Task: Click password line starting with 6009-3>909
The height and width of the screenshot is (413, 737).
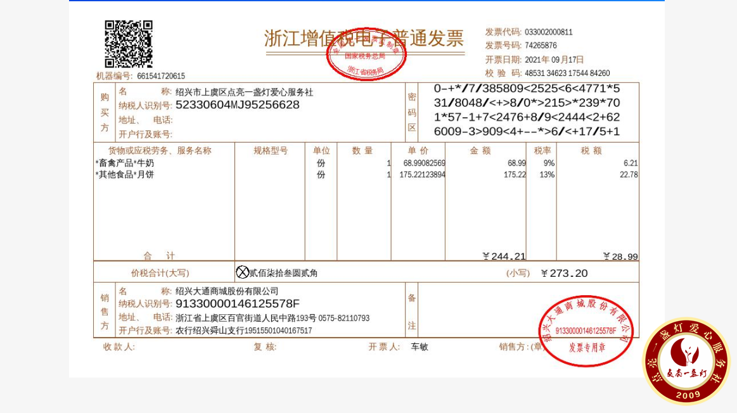Action: tap(527, 131)
